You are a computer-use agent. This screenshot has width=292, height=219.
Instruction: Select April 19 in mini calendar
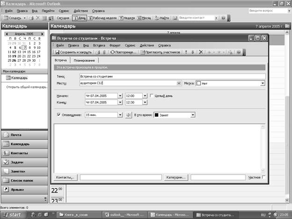click(x=14, y=56)
